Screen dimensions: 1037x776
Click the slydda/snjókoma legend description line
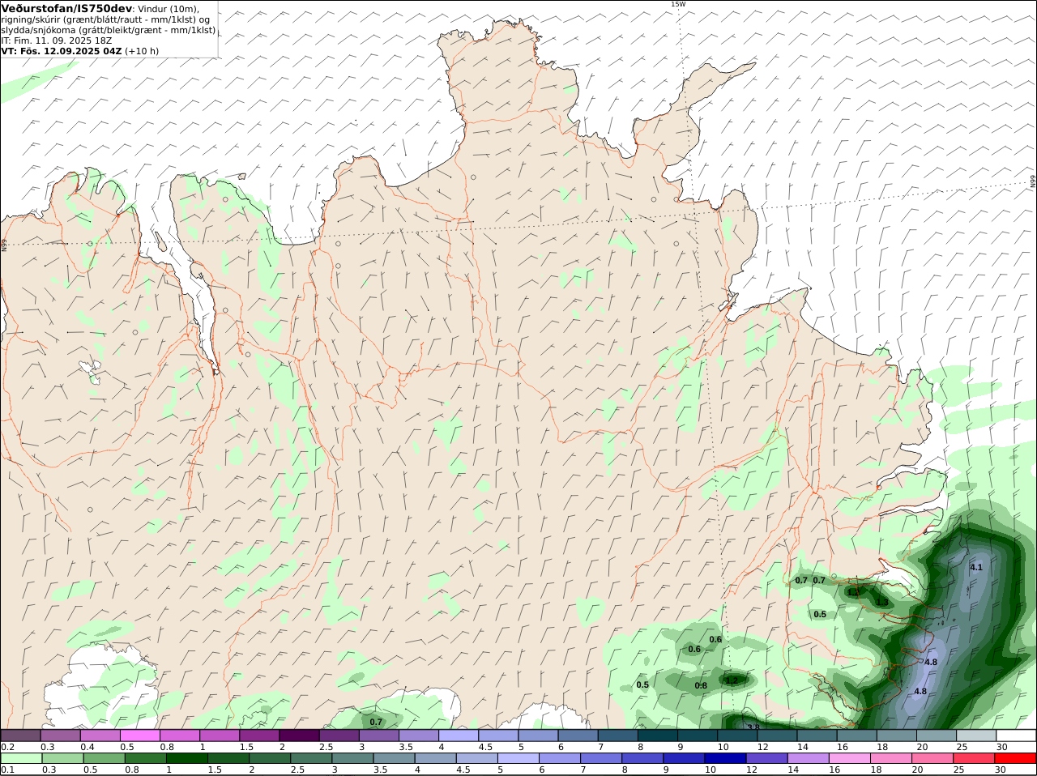[109, 30]
